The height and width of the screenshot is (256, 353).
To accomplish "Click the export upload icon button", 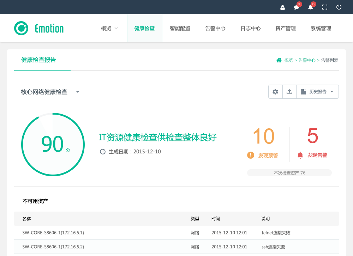I will point(289,92).
